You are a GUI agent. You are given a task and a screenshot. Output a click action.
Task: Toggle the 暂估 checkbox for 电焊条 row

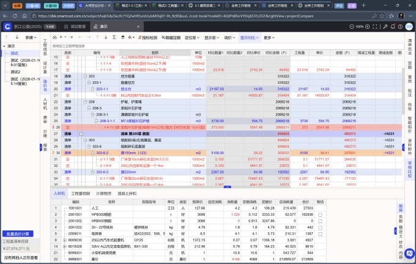pos(320,233)
